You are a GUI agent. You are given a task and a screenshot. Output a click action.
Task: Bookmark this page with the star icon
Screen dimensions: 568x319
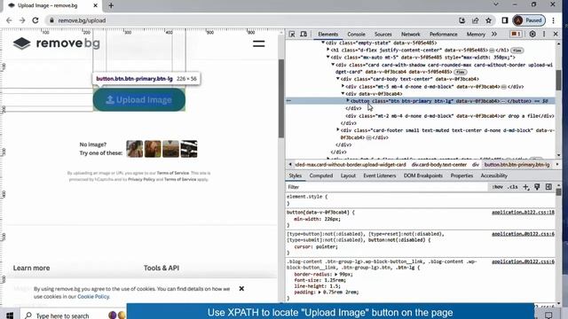(x=489, y=20)
